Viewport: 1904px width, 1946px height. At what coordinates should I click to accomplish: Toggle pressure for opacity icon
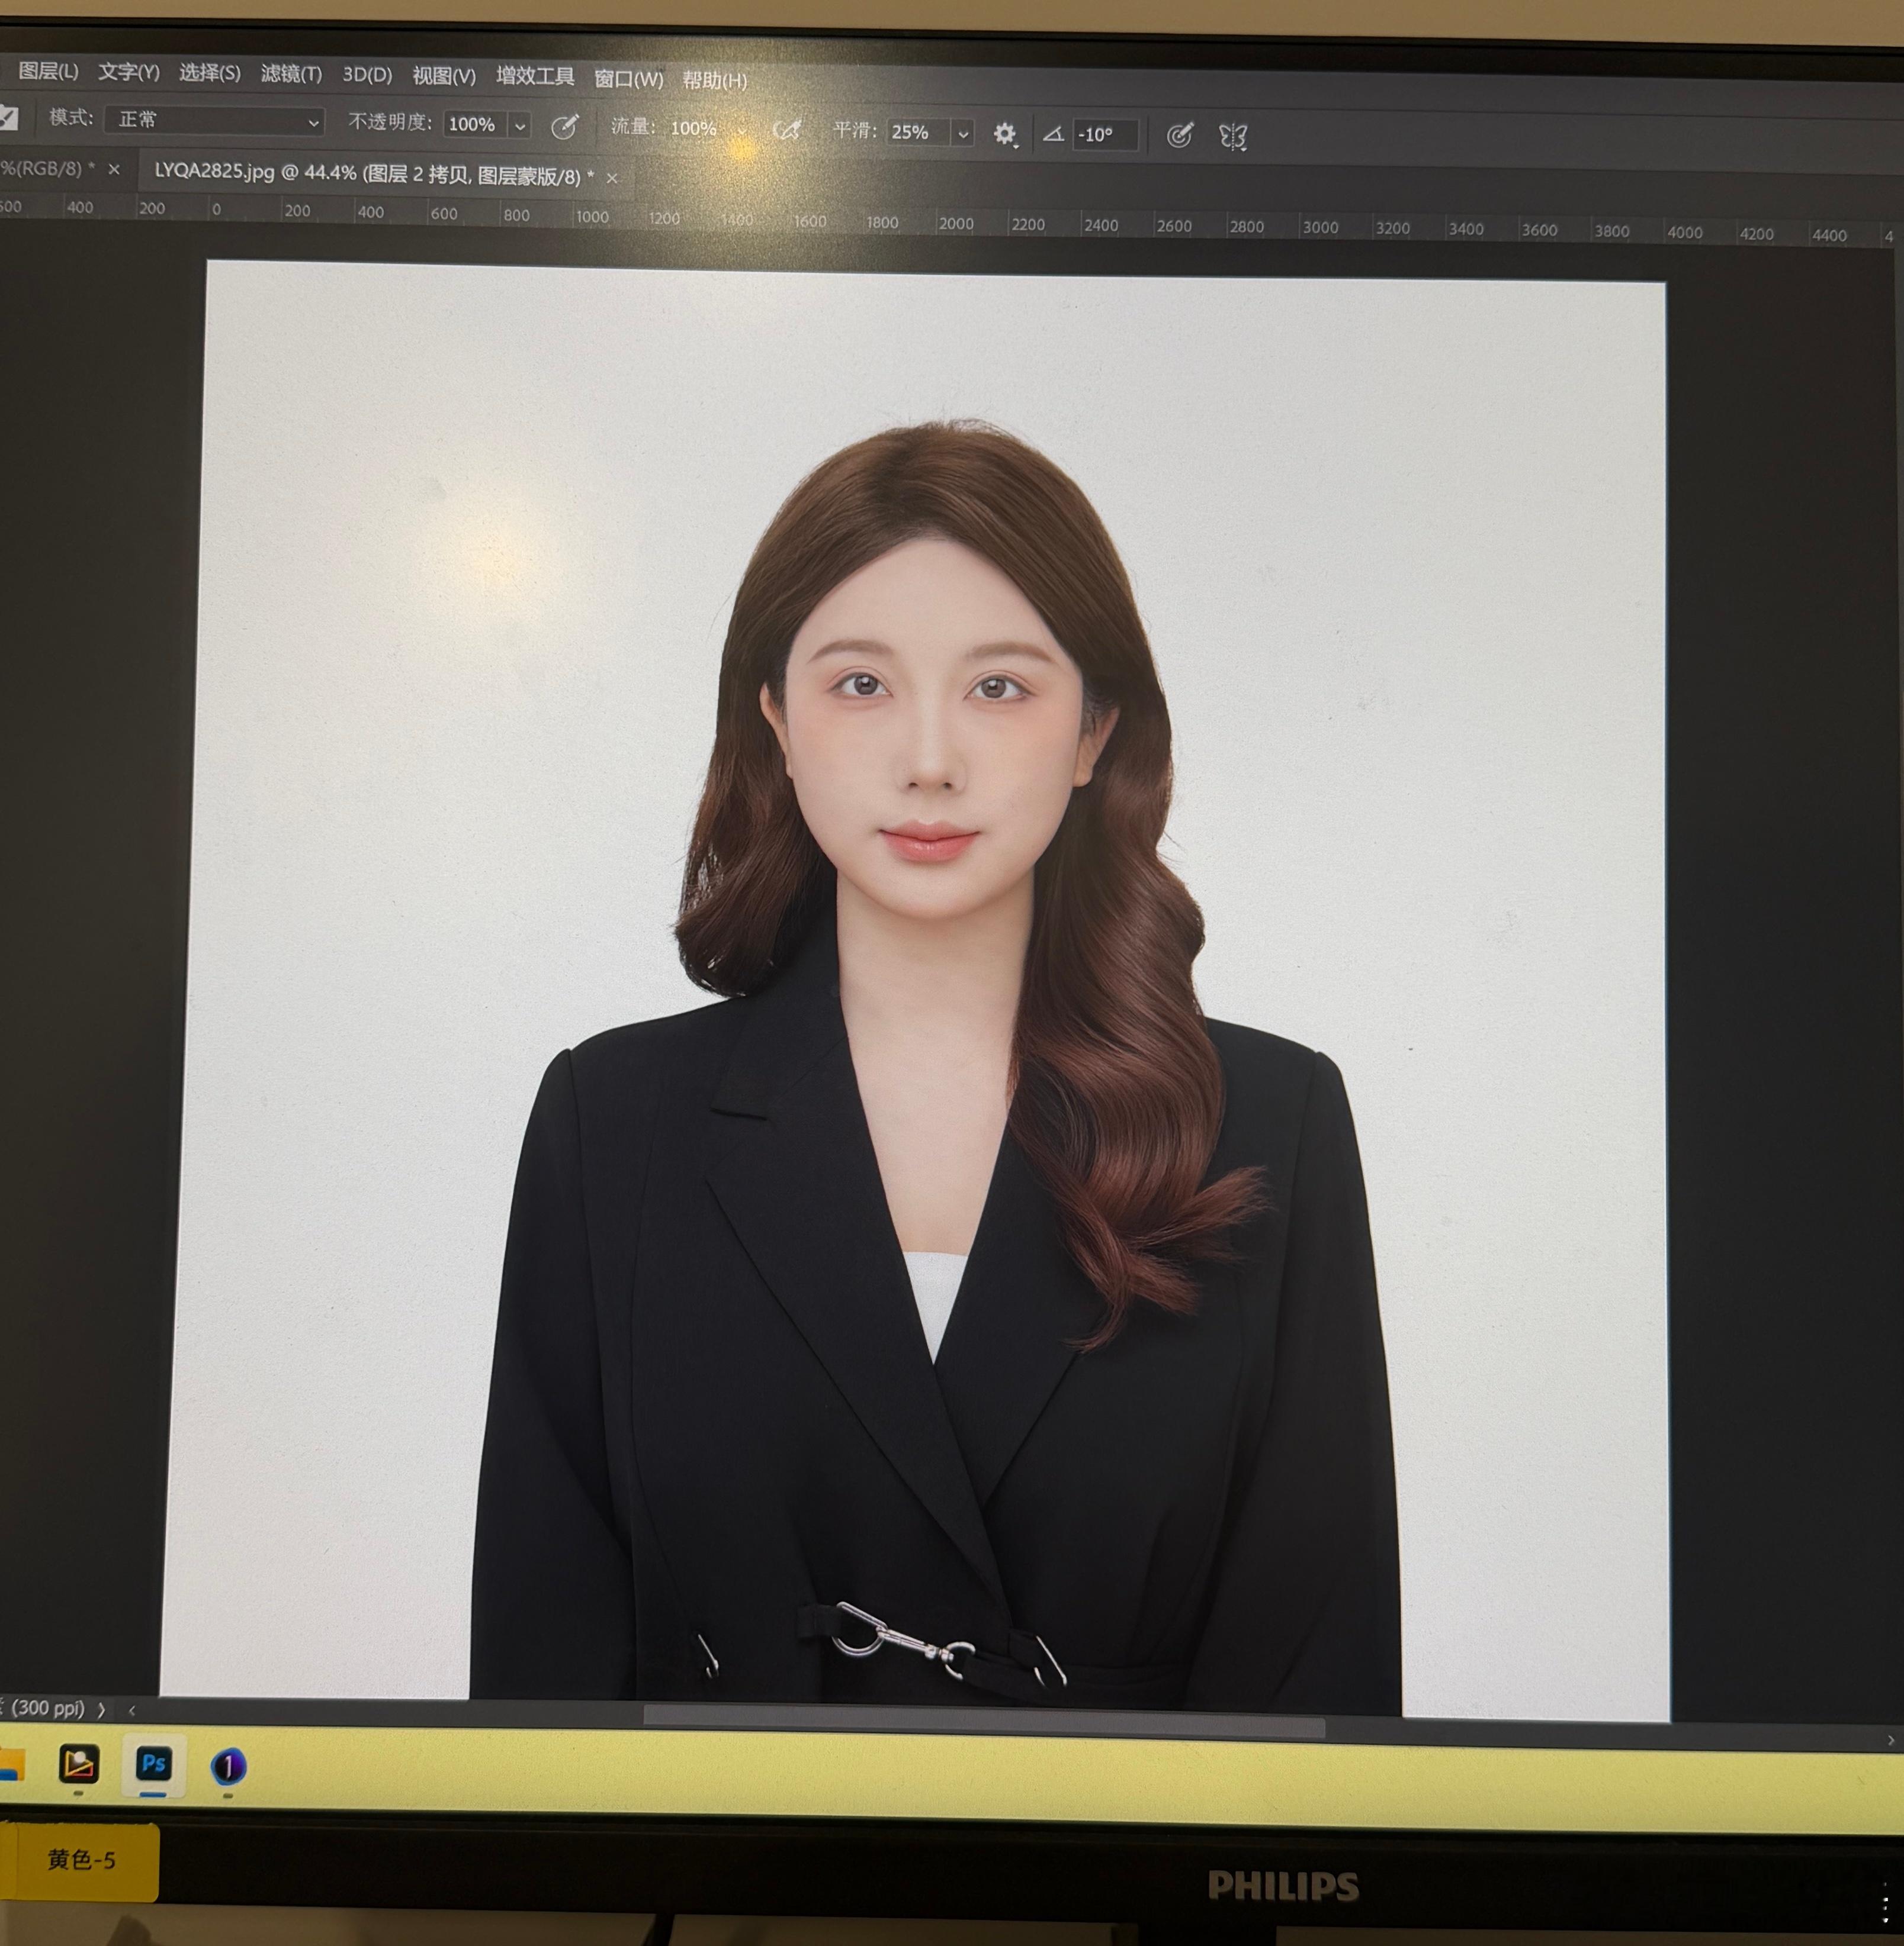pos(564,126)
